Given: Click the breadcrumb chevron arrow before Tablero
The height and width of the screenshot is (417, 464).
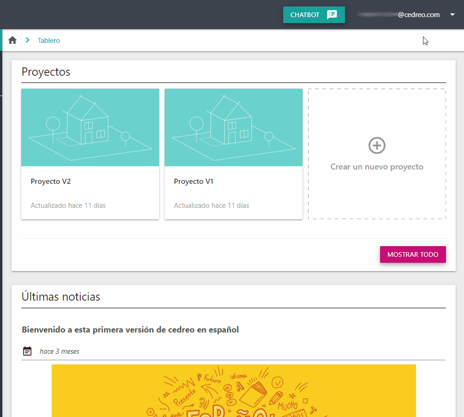Looking at the screenshot, I should click(x=28, y=40).
